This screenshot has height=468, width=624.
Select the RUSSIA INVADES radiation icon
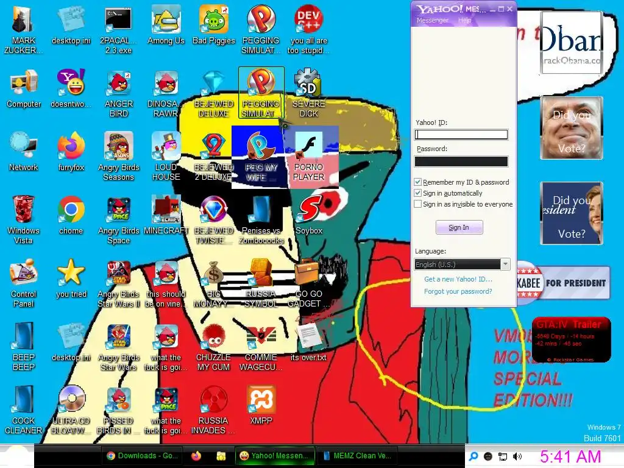[x=214, y=410]
